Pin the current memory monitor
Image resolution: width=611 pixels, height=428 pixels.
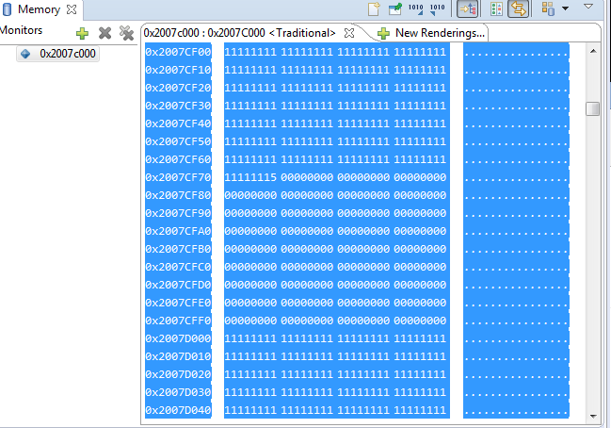395,8
